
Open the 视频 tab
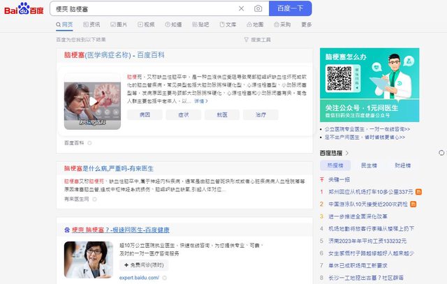click(146, 24)
